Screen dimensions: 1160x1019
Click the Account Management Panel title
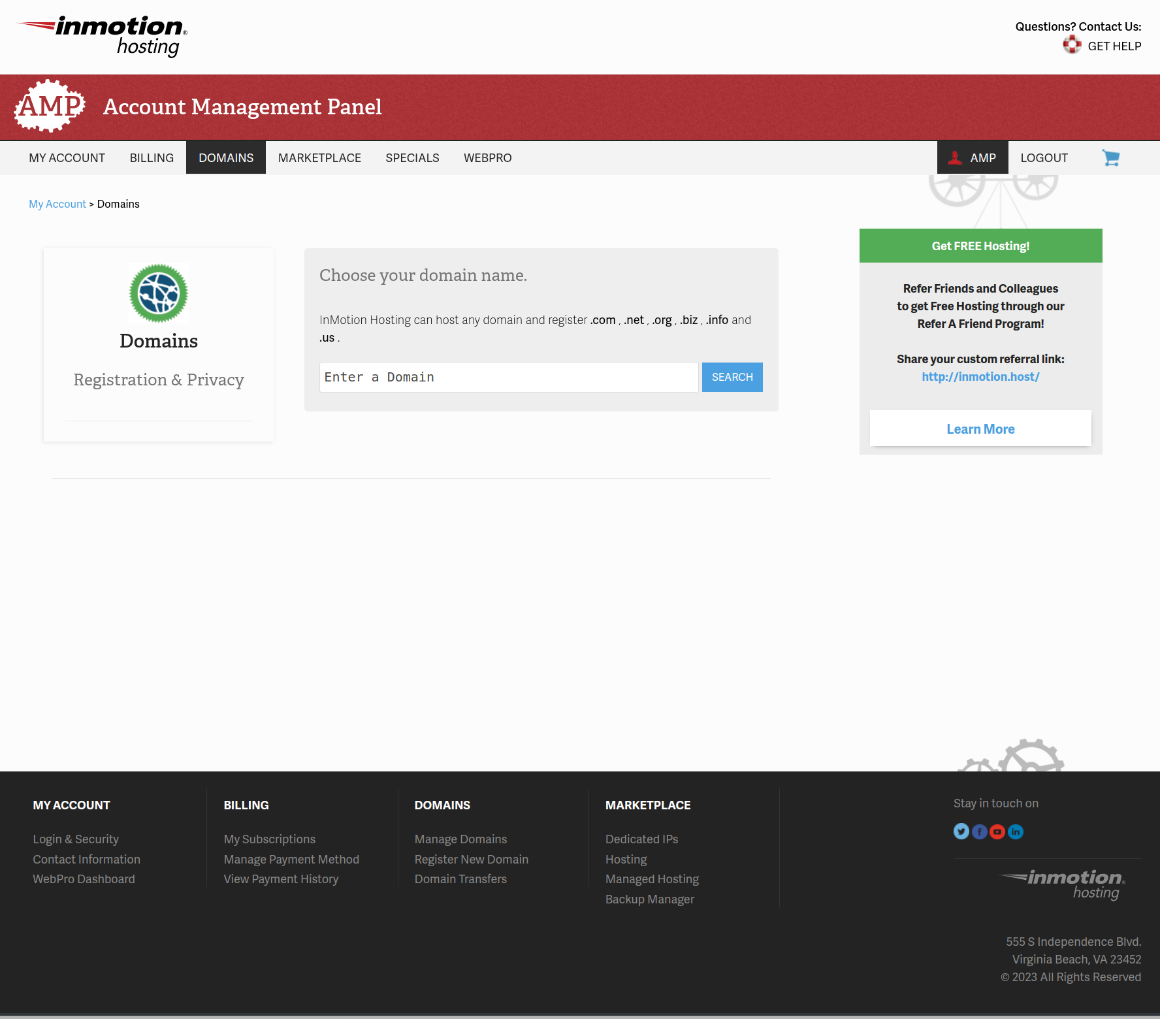pos(242,106)
